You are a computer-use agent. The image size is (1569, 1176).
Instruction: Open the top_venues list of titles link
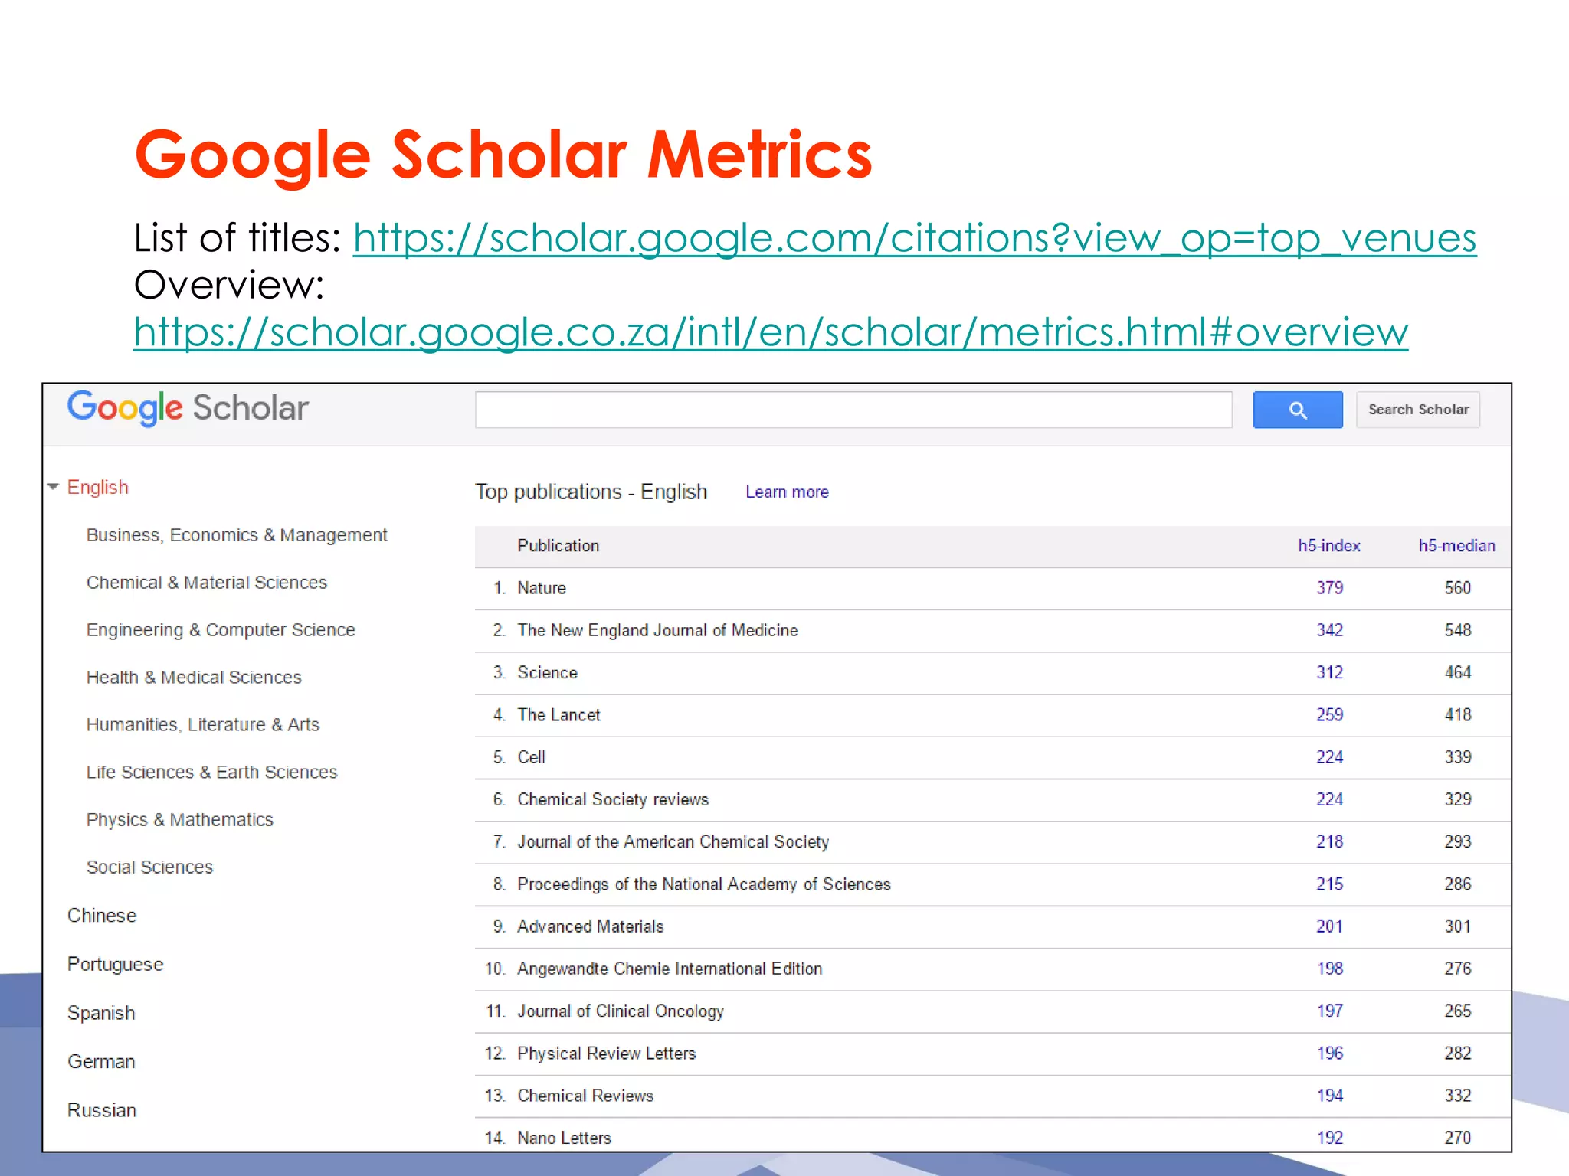(x=915, y=237)
